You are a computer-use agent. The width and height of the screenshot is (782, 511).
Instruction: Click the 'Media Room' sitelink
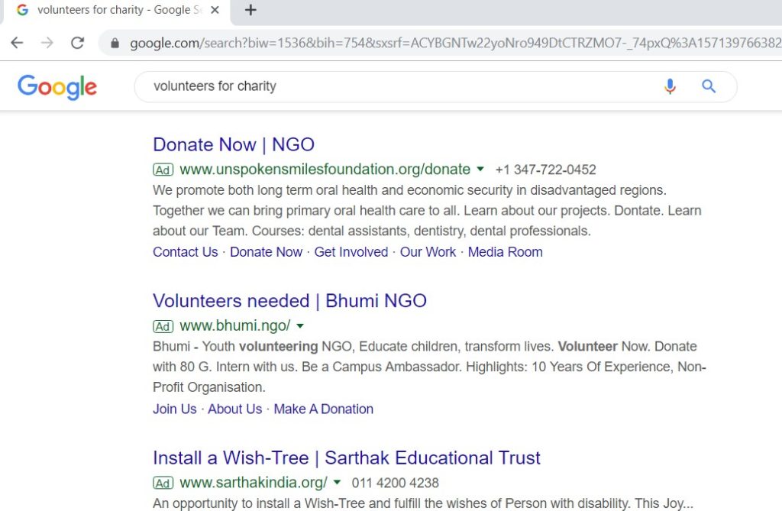(x=506, y=252)
